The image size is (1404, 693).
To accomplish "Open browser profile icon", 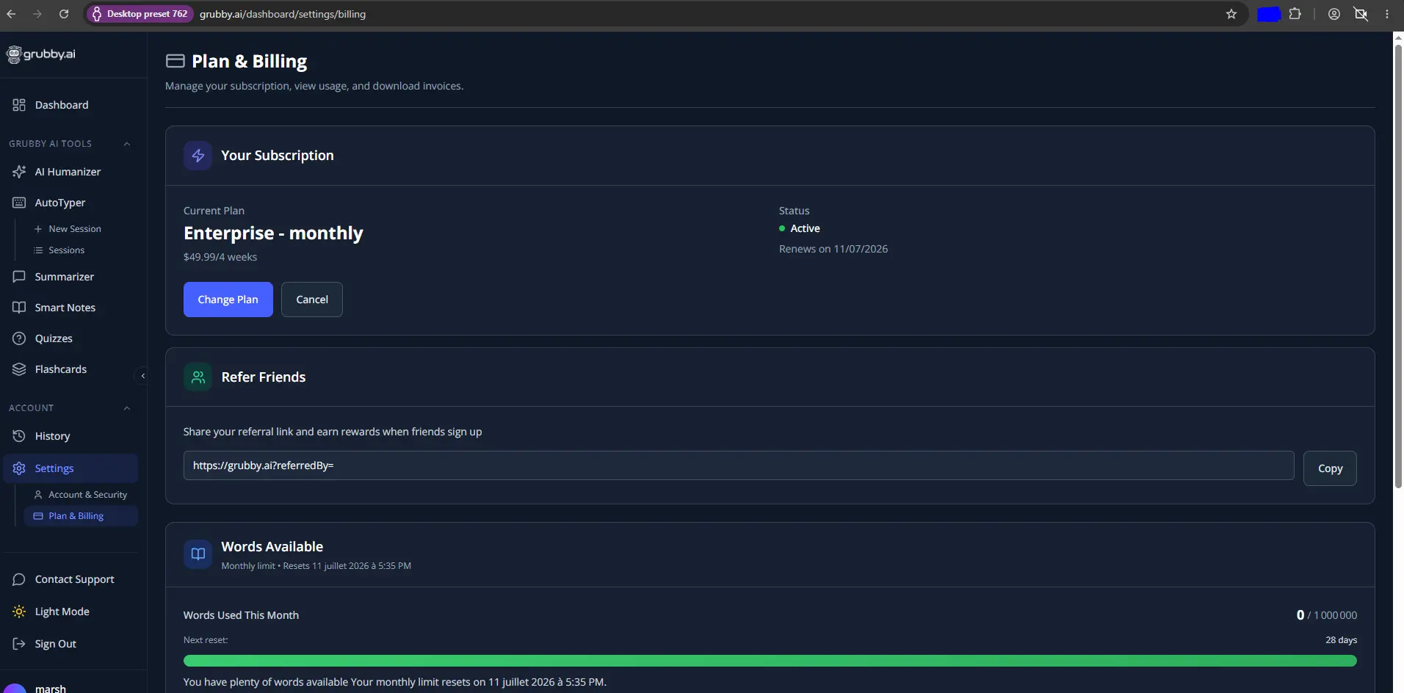I will click(x=1334, y=14).
